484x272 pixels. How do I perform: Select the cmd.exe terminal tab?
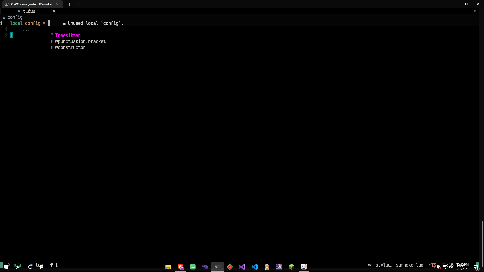pos(32,4)
